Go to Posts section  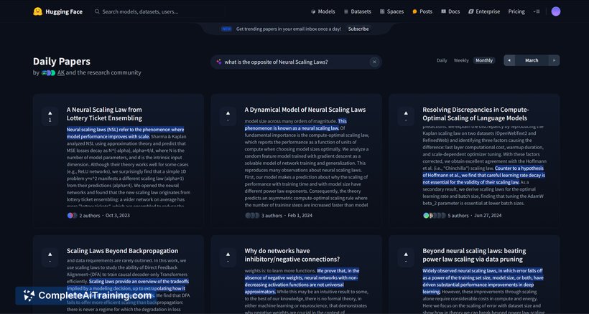[x=422, y=11]
